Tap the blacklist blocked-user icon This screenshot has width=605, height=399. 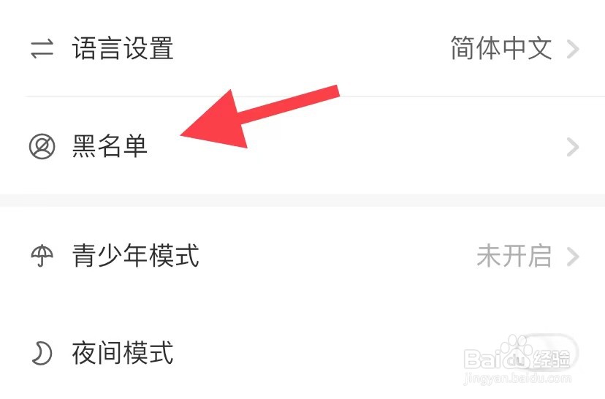(x=42, y=146)
